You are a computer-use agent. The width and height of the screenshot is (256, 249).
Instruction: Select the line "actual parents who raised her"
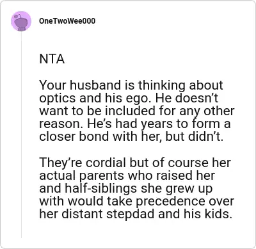(127, 175)
